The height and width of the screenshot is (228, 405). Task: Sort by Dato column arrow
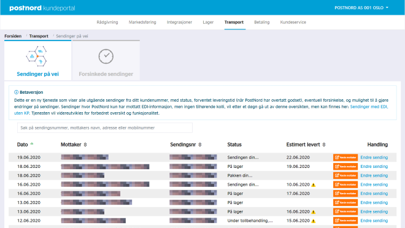tap(32, 144)
